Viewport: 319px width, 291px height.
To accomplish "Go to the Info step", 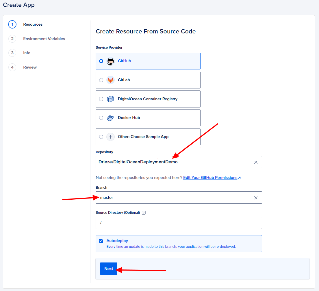I will tap(27, 53).
